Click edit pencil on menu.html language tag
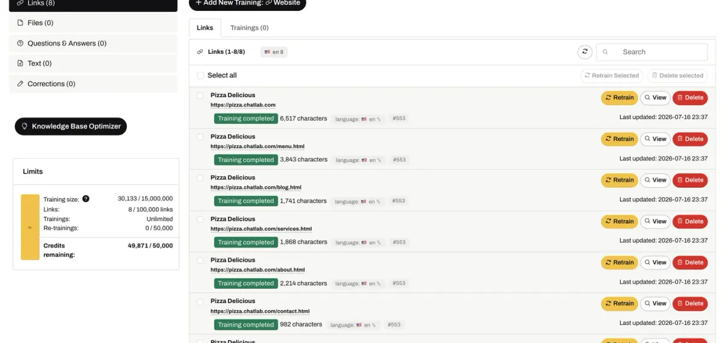Image resolution: width=725 pixels, height=343 pixels. click(379, 160)
